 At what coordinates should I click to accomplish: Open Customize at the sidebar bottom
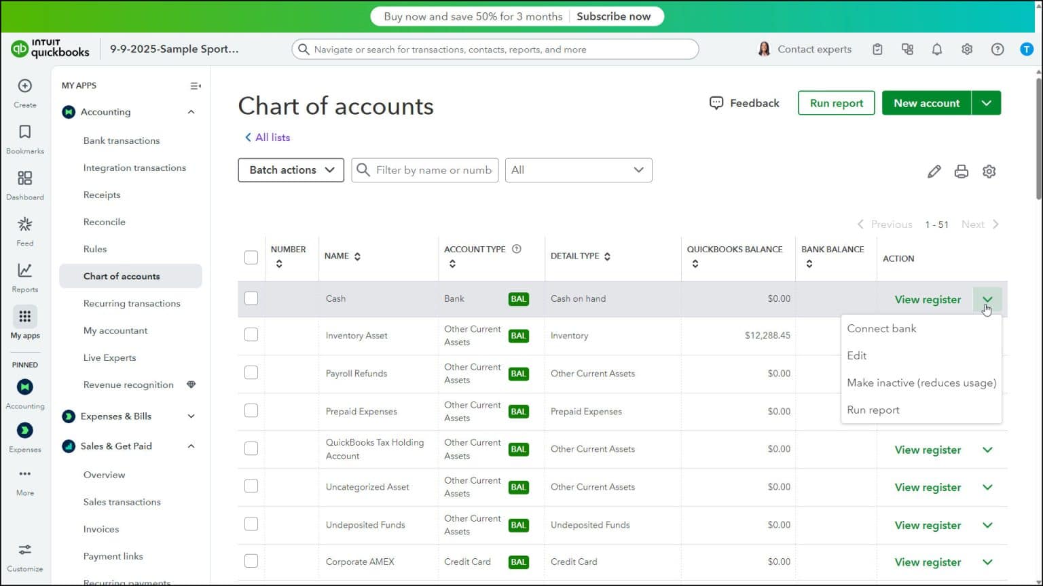coord(25,557)
